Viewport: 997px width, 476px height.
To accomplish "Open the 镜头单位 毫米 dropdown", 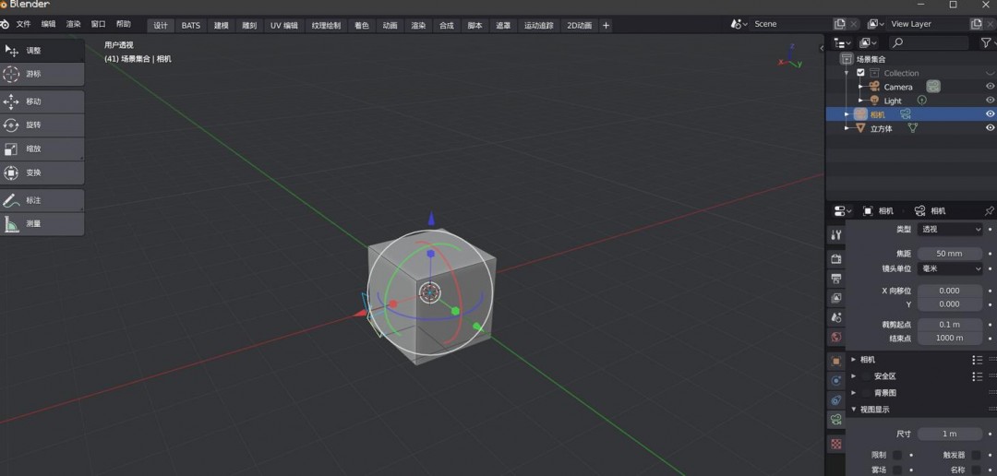I will pos(950,268).
